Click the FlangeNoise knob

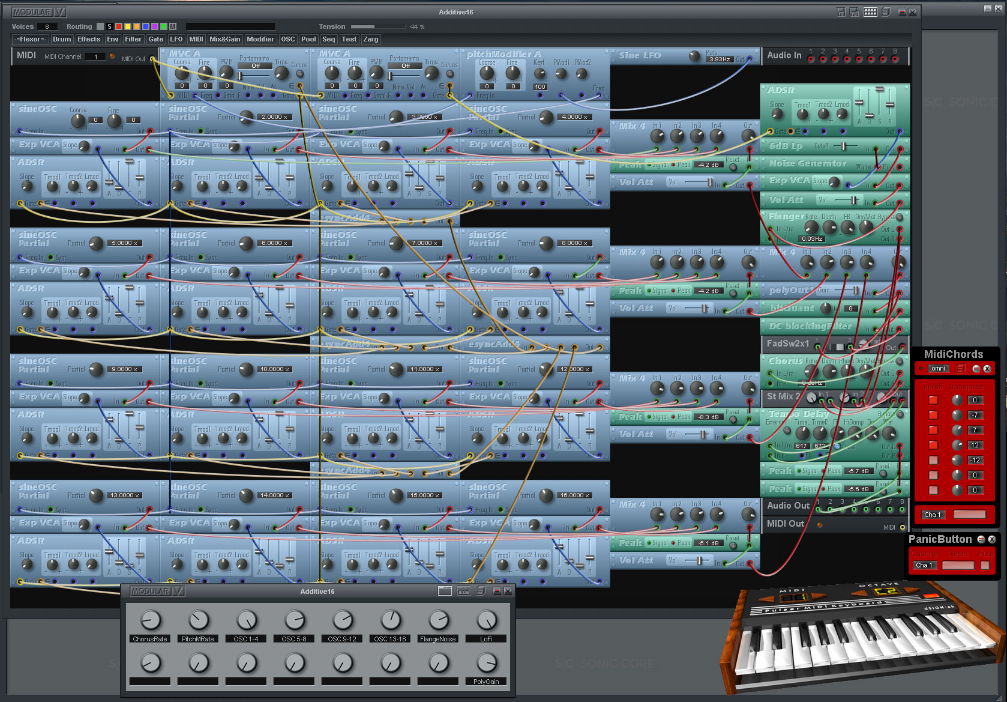[439, 620]
